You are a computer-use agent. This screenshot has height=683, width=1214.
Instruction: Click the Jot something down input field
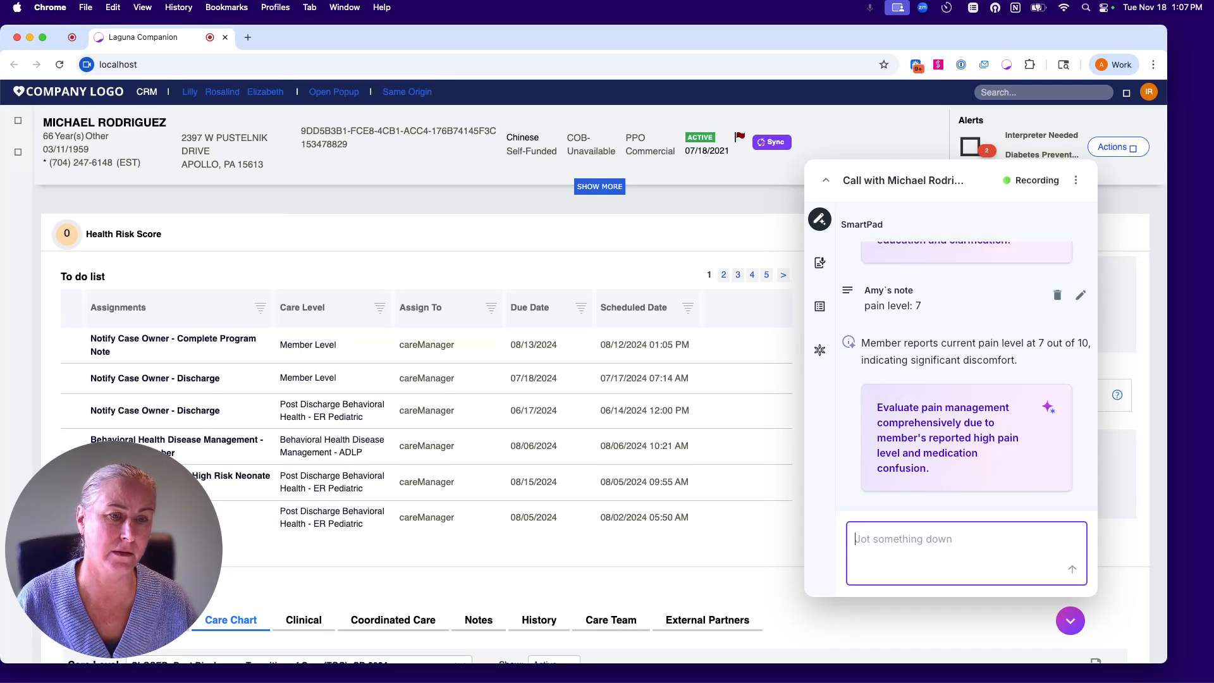pyautogui.click(x=966, y=550)
